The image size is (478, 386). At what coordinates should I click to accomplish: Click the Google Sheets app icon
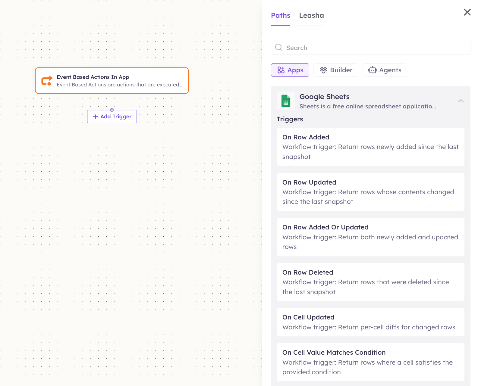coord(286,101)
